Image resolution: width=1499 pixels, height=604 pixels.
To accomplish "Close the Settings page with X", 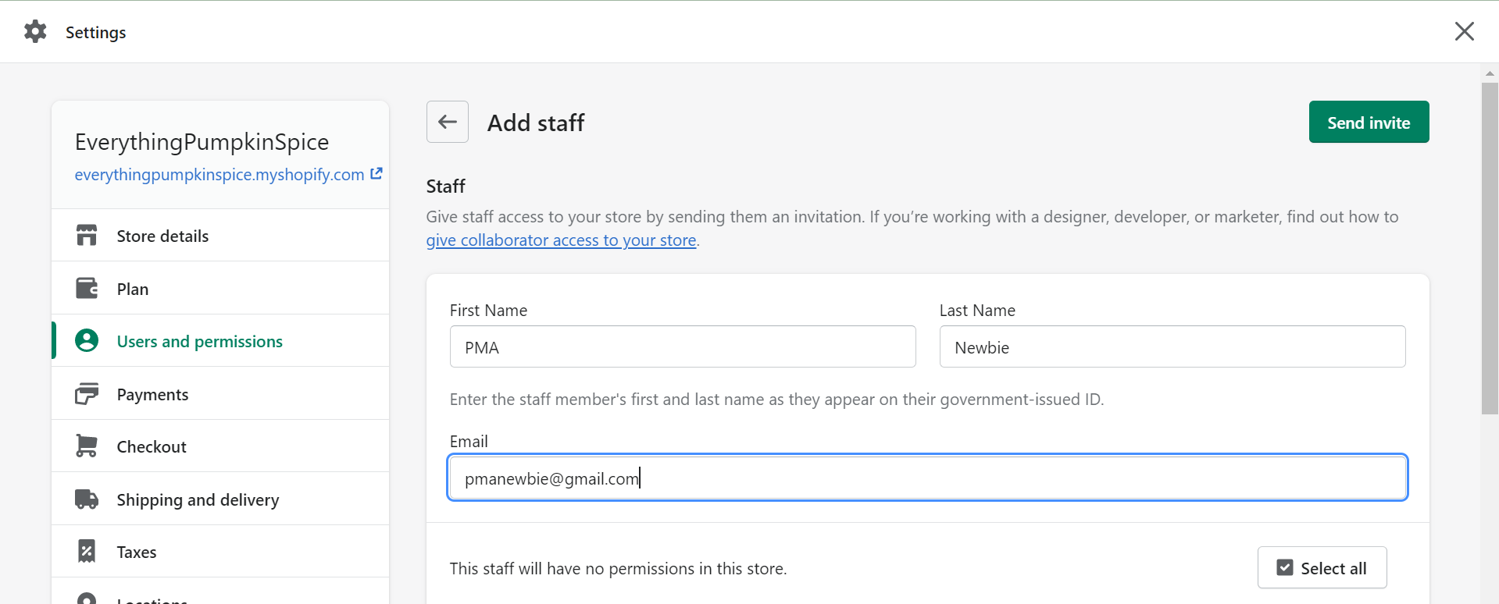I will click(x=1464, y=31).
